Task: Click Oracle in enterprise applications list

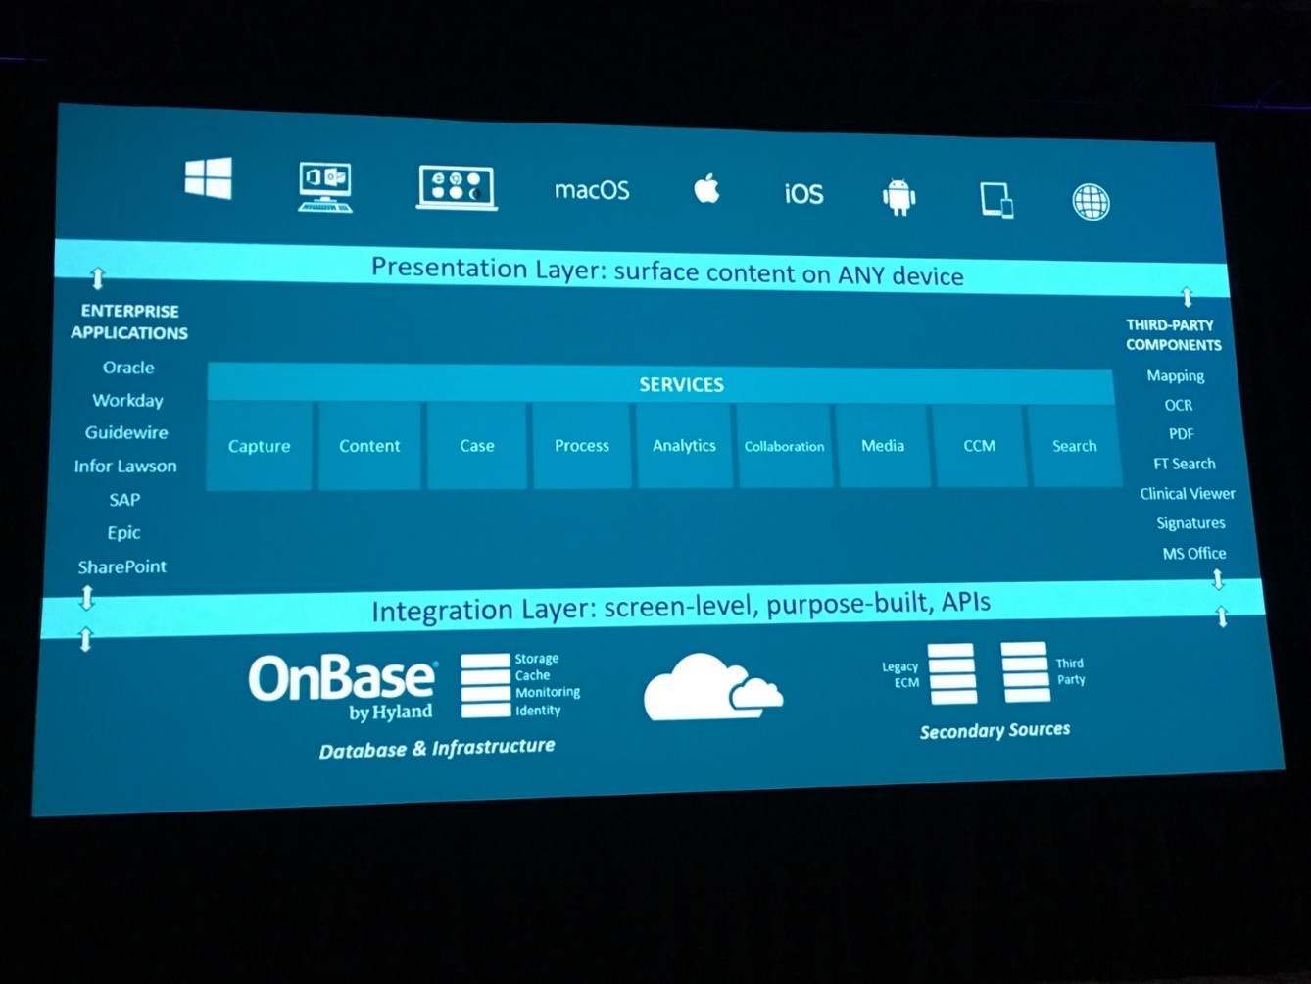Action: [128, 368]
